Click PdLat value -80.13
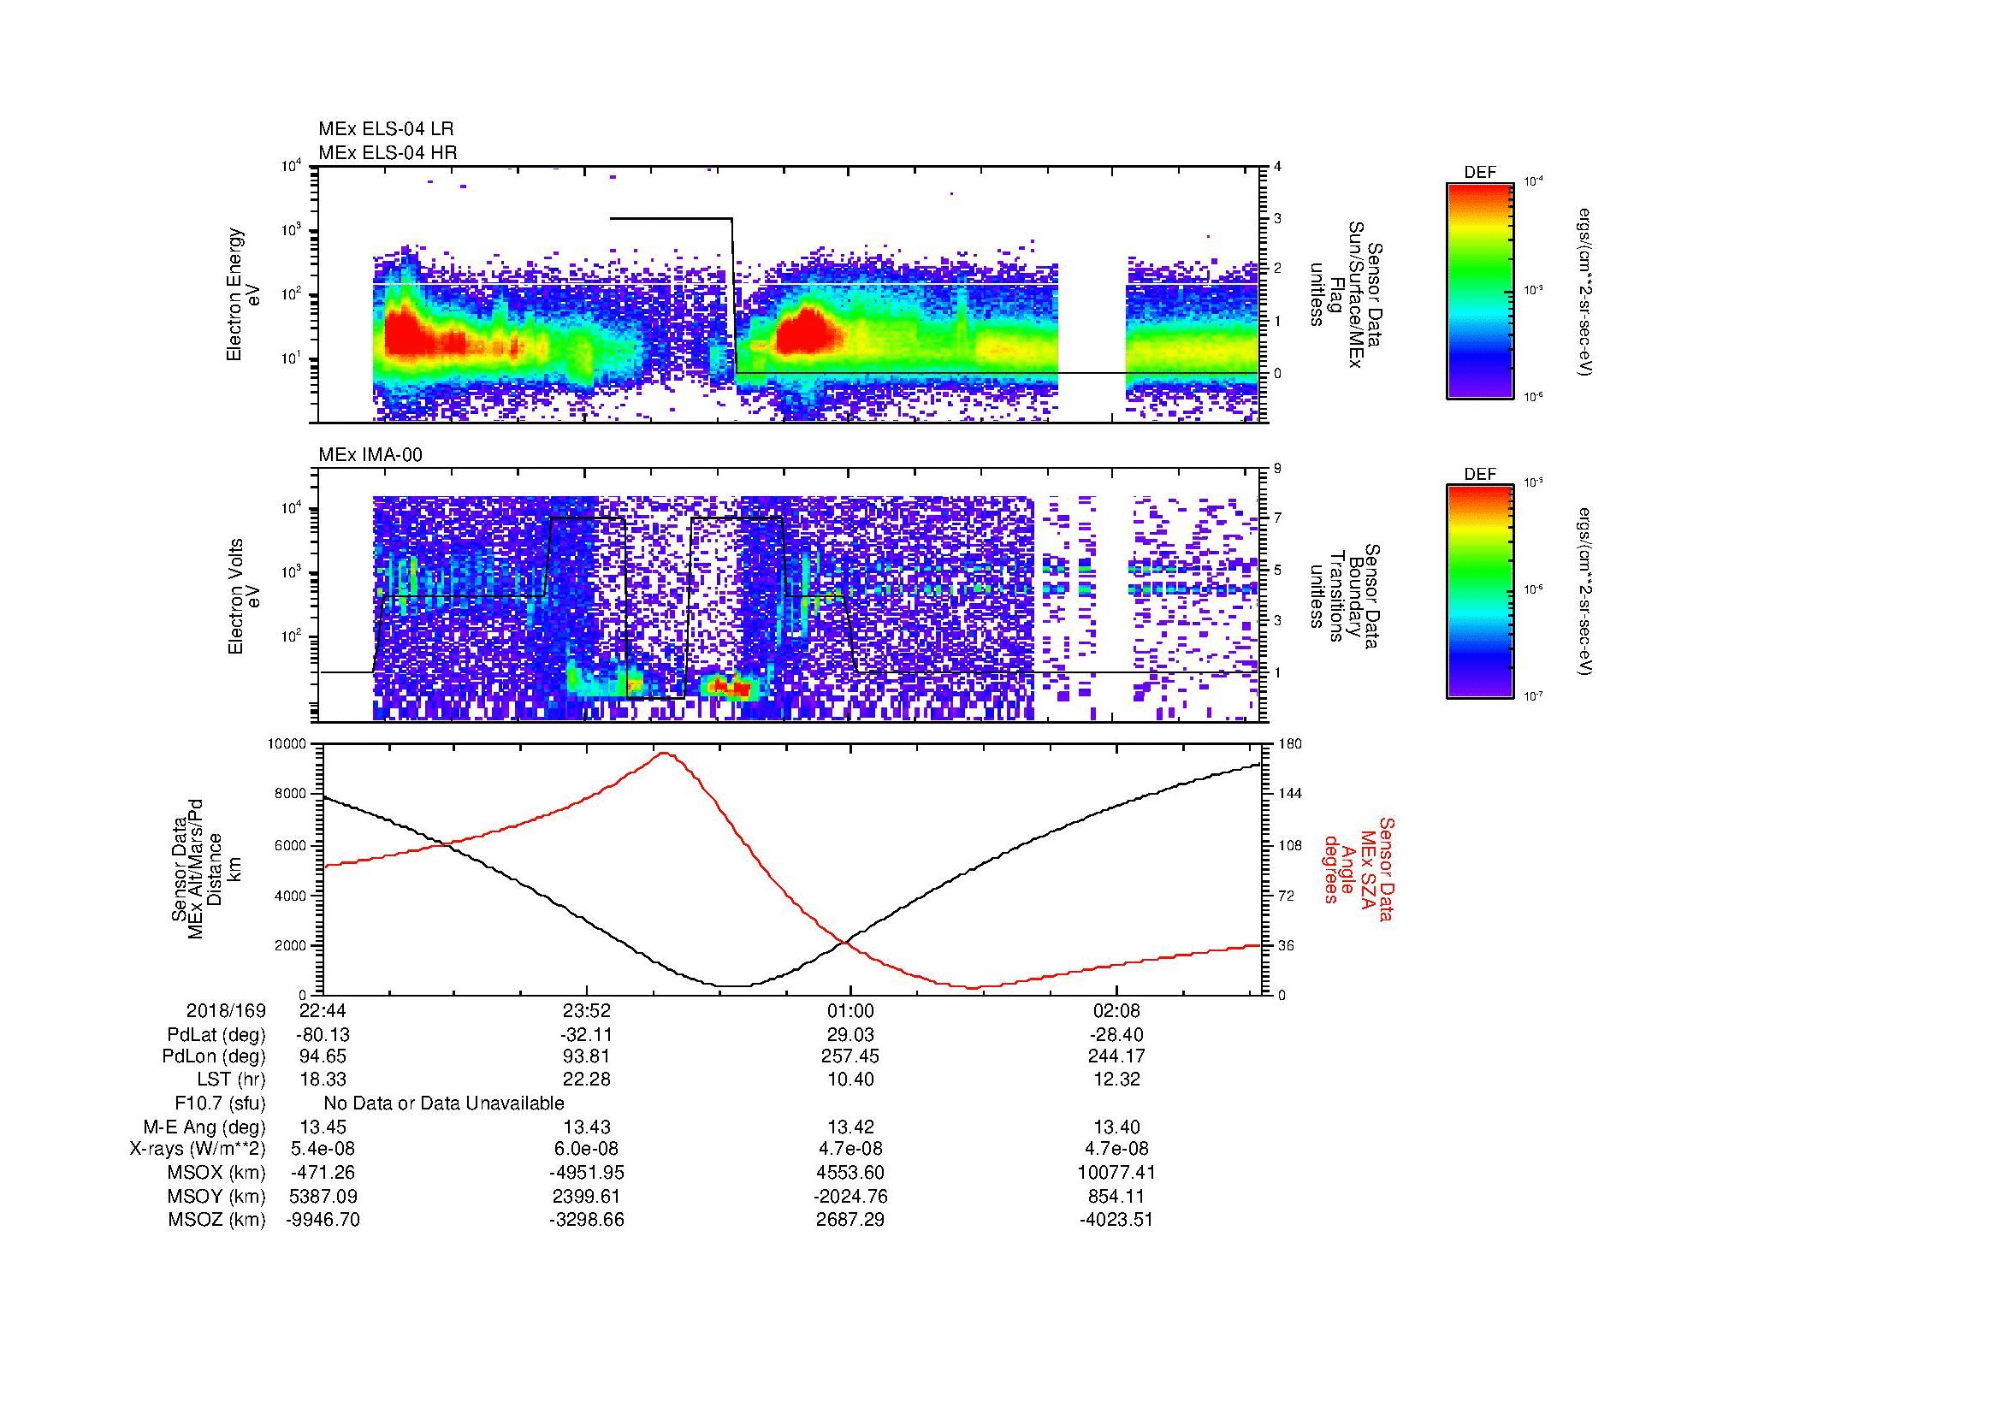This screenshot has height=1414, width=2001. [323, 1035]
